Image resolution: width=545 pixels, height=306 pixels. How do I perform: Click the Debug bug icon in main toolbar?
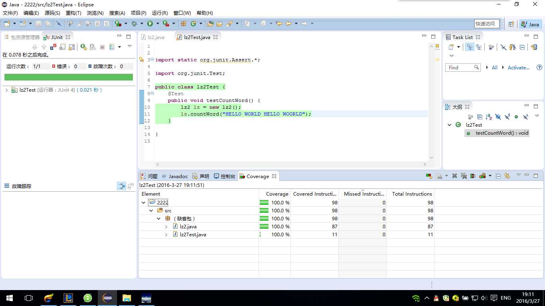point(134,24)
